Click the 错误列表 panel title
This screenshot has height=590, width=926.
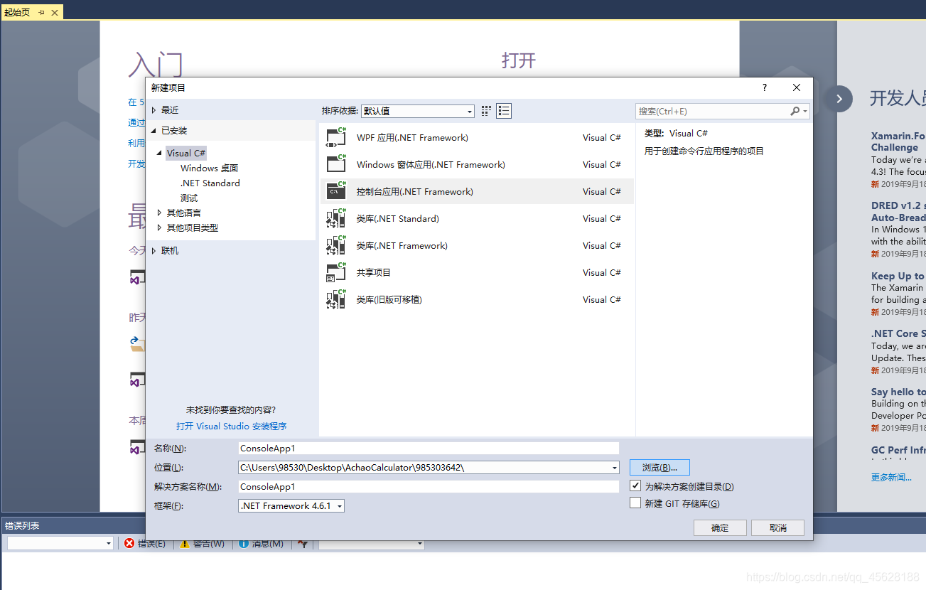(22, 526)
